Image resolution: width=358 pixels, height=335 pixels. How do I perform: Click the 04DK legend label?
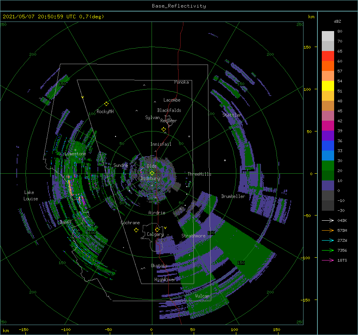click(342, 221)
